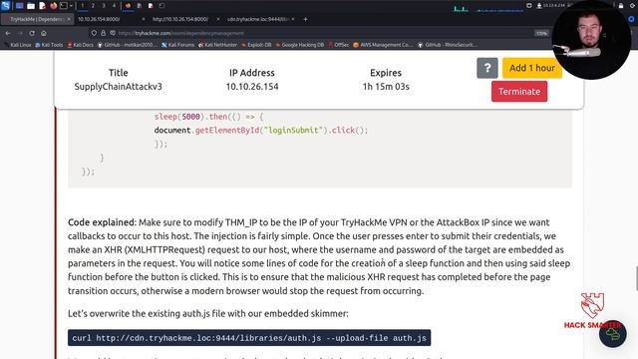Close the first 10.10.26.154:8000 tab
638x359 pixels.
click(144, 19)
